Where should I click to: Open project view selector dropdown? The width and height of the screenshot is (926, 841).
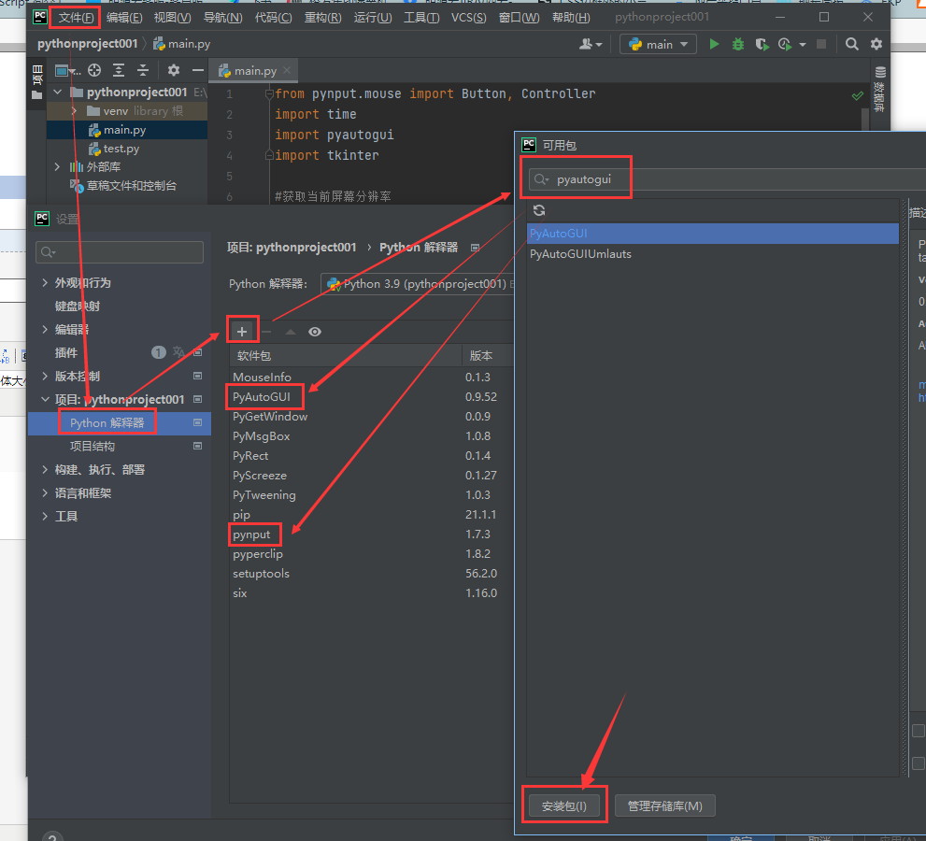tap(67, 71)
